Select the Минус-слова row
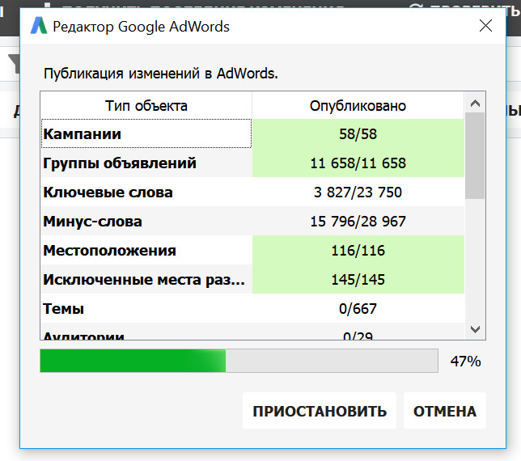This screenshot has height=461, width=521. coord(252,222)
